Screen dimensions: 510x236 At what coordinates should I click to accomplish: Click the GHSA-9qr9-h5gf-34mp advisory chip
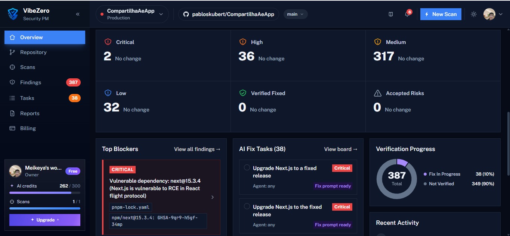(x=158, y=221)
